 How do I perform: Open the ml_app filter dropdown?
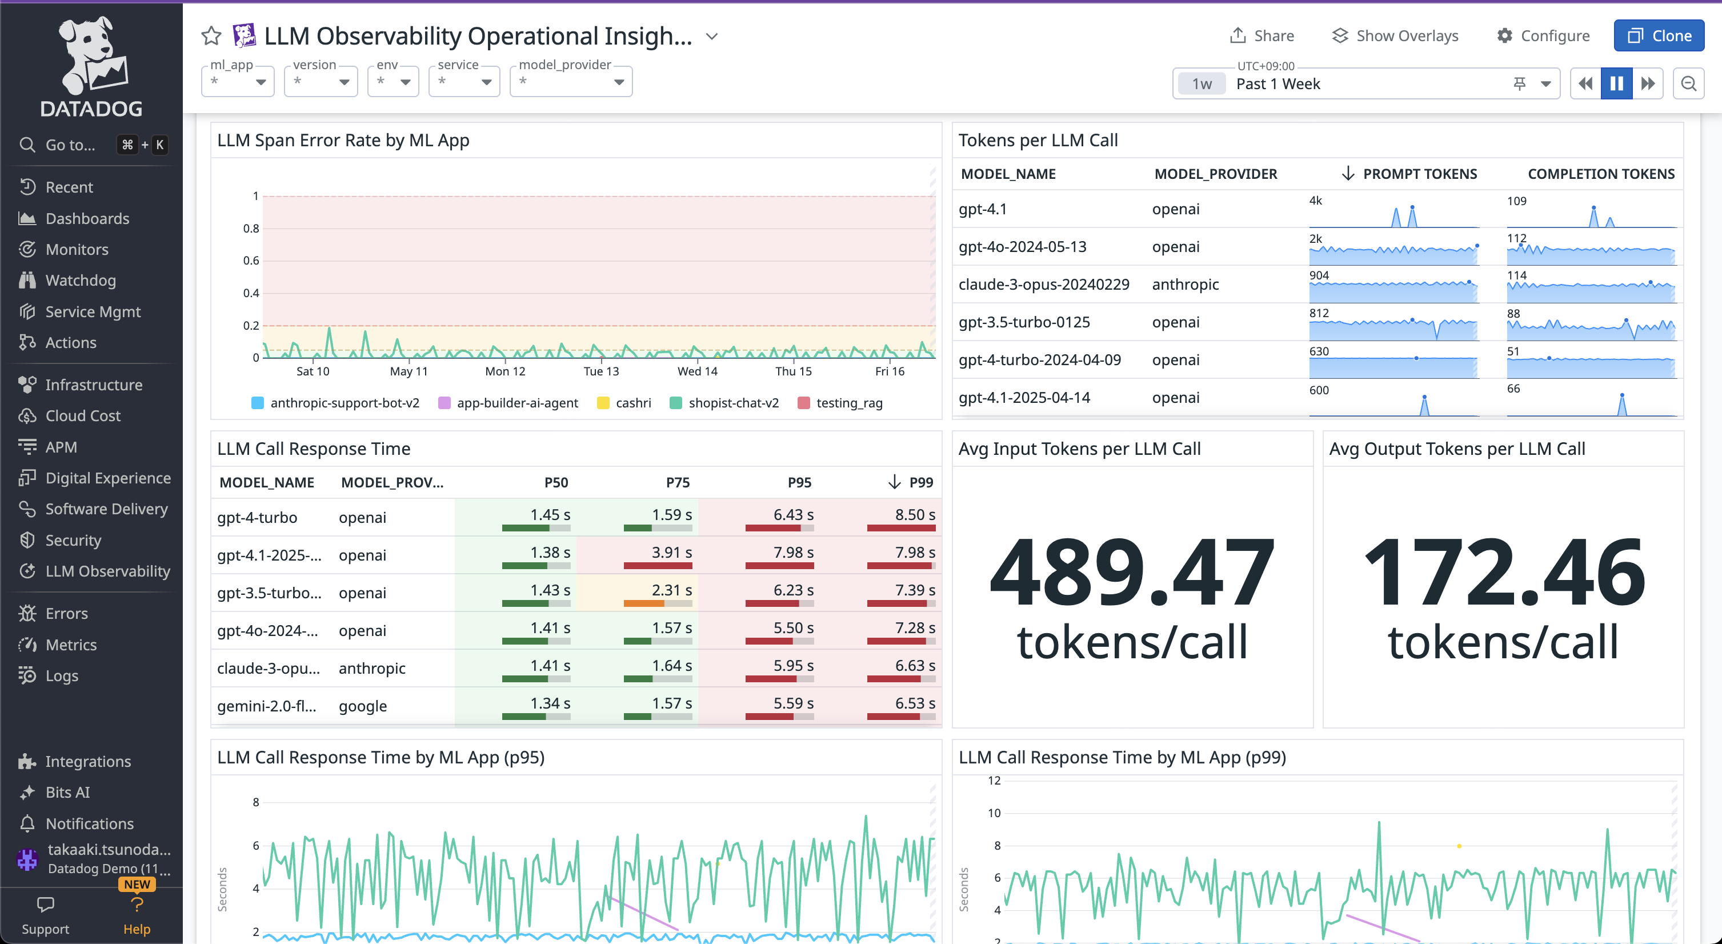(x=238, y=82)
